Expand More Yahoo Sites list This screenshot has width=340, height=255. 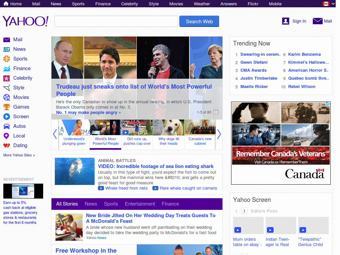point(19,155)
